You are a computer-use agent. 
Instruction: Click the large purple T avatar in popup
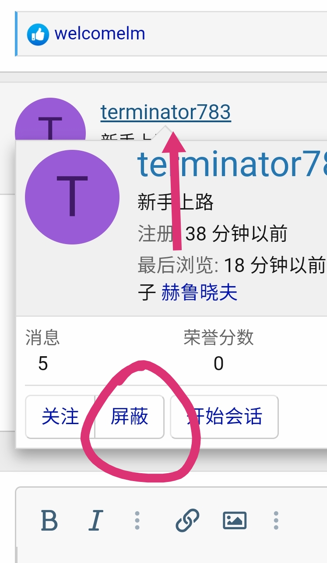click(72, 197)
